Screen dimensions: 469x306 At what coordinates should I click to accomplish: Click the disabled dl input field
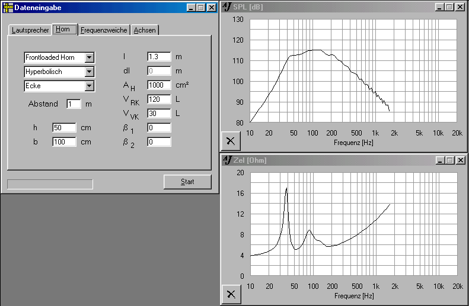click(159, 71)
